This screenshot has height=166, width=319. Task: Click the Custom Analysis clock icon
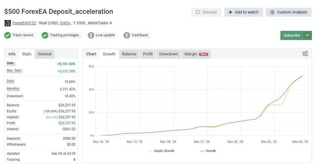click(x=272, y=12)
